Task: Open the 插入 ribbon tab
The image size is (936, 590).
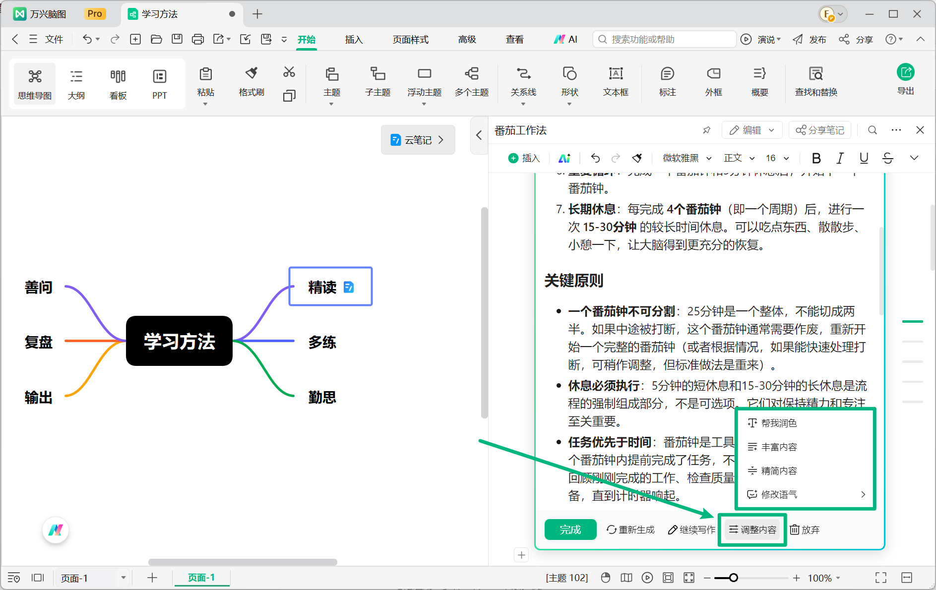Action: pos(354,39)
